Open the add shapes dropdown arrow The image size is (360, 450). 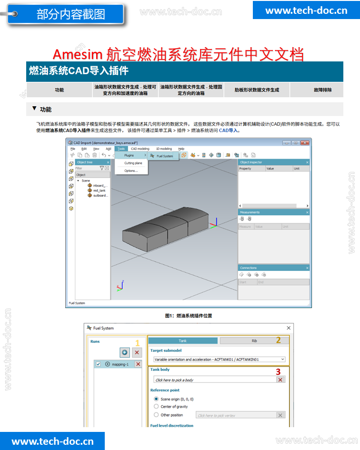pos(198,155)
